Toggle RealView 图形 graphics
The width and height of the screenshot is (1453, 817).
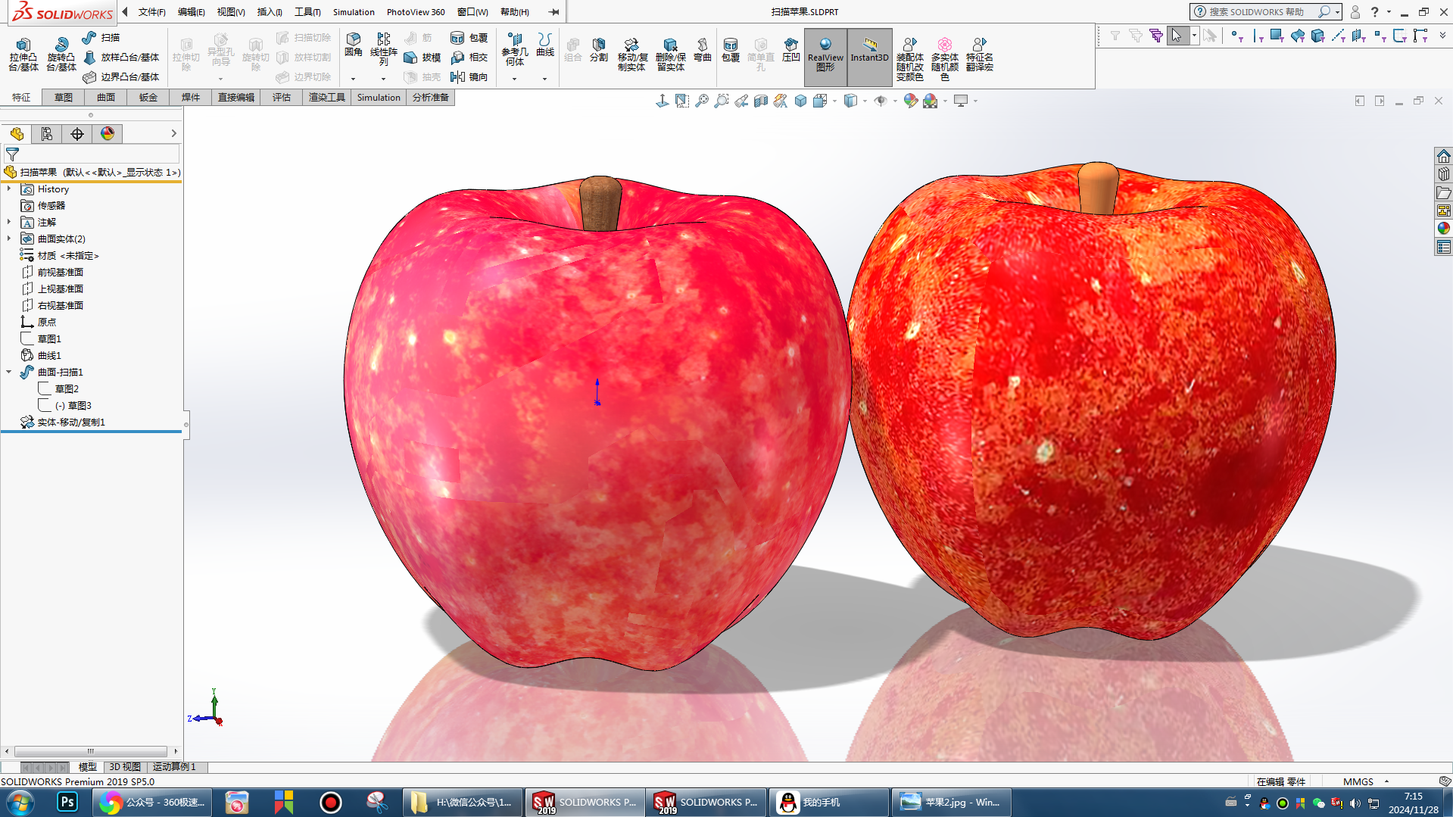(x=825, y=57)
